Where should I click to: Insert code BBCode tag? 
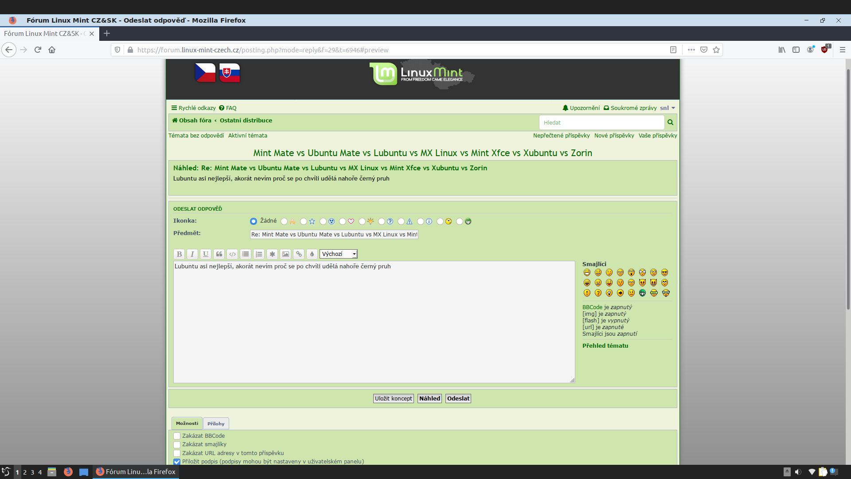[232, 254]
